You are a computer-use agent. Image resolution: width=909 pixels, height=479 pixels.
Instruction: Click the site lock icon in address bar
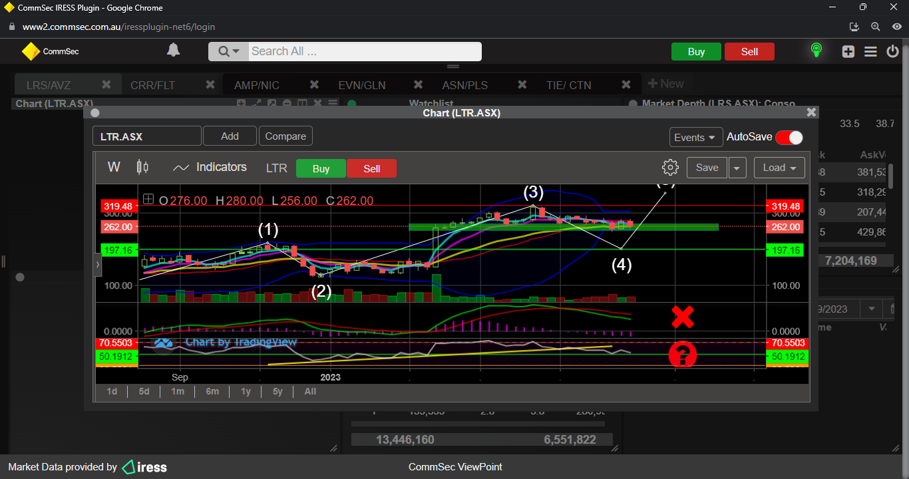click(11, 27)
